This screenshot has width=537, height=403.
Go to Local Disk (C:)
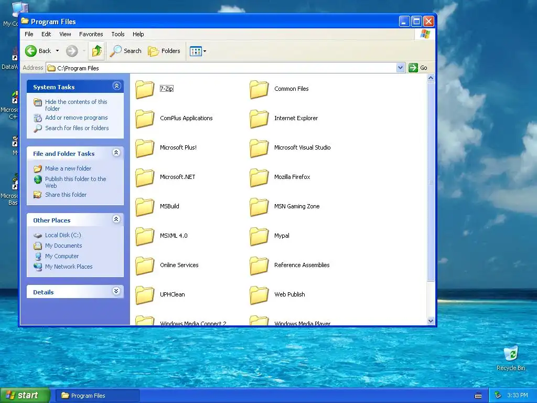tap(63, 235)
